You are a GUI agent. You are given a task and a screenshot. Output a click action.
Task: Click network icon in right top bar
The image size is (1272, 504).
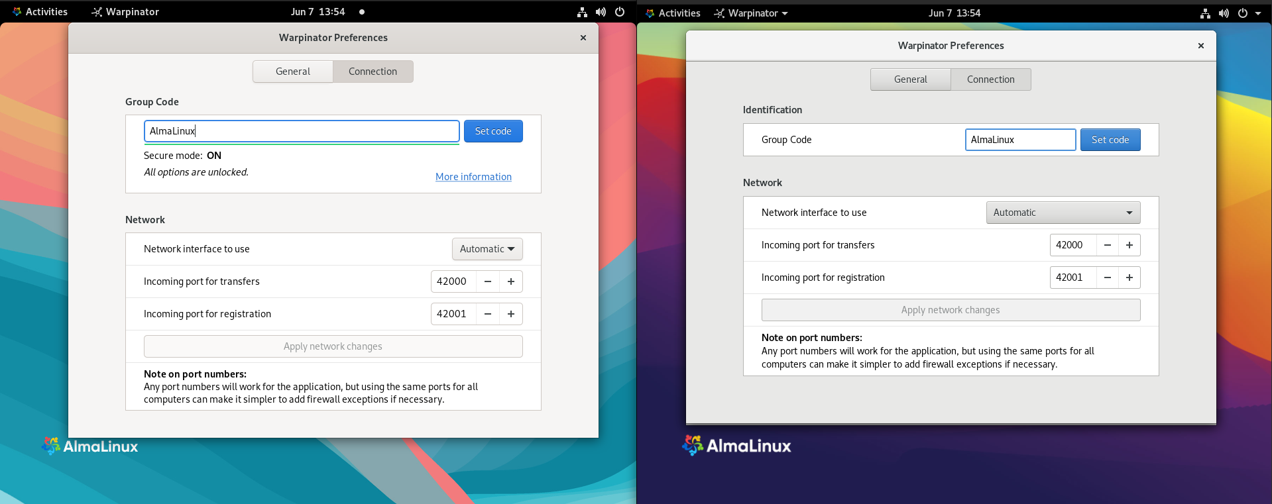tap(1205, 13)
